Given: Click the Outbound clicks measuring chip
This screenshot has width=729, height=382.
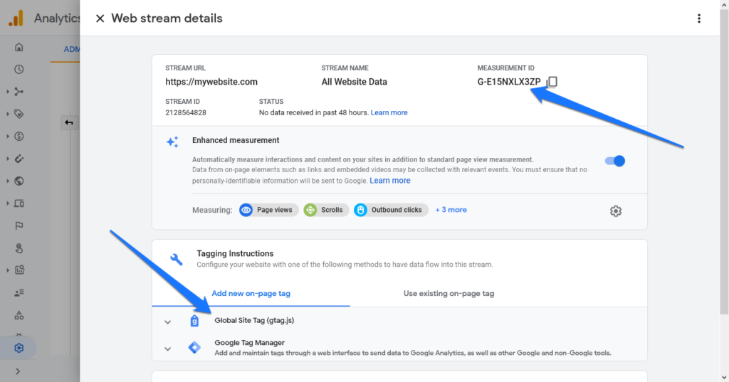Looking at the screenshot, I should tap(391, 210).
